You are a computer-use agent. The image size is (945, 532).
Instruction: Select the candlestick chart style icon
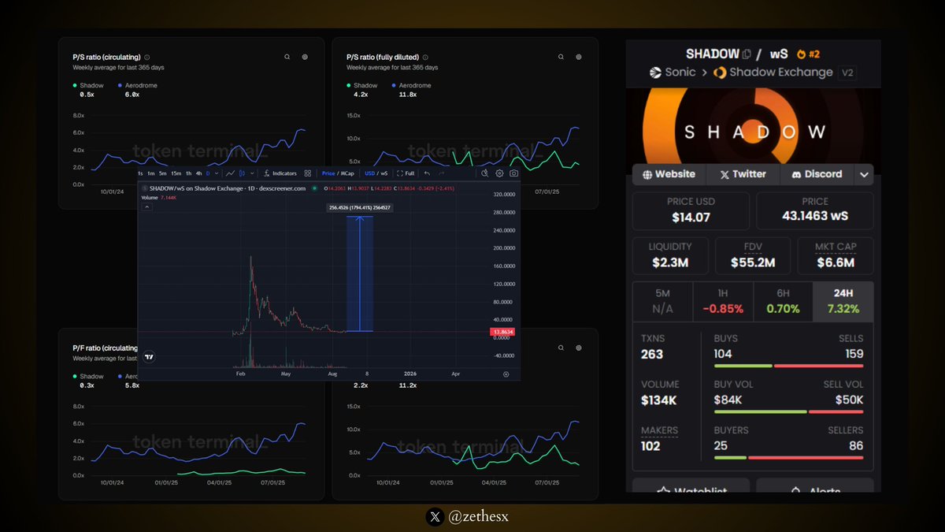tap(242, 173)
